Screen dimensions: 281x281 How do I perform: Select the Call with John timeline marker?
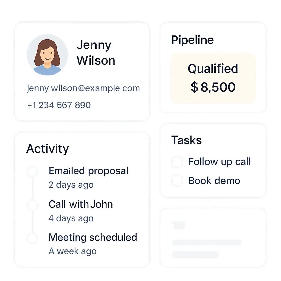[x=32, y=204]
